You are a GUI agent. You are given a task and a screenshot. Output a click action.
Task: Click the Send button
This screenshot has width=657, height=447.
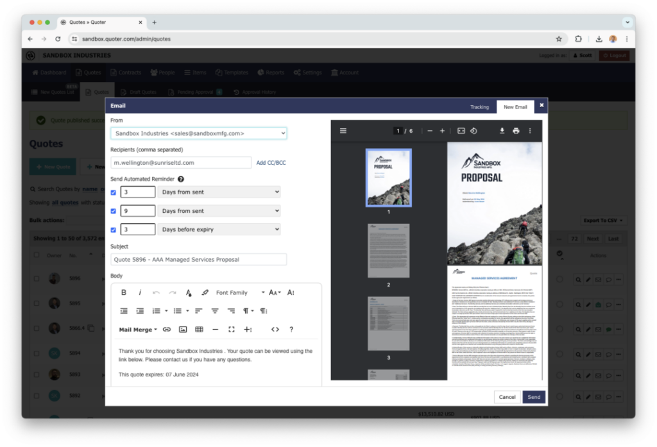tap(534, 397)
